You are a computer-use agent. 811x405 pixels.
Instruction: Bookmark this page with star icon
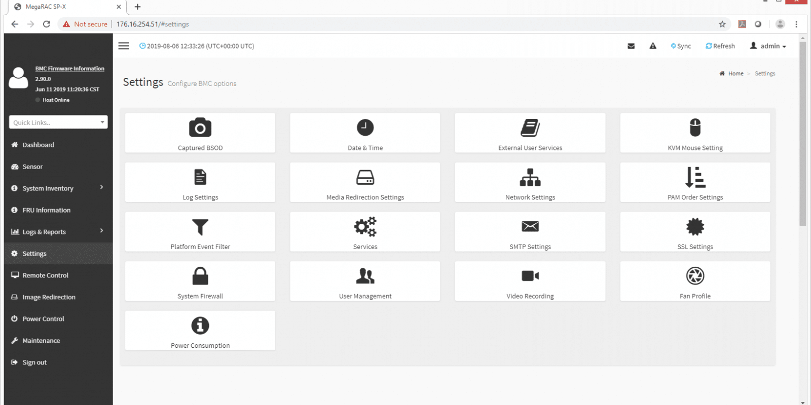click(722, 24)
